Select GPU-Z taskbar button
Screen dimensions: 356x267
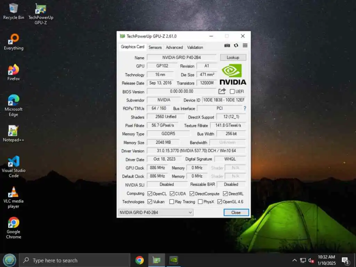pos(156,260)
